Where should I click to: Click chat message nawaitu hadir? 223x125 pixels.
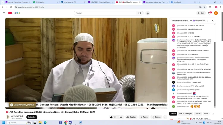(x=197, y=82)
